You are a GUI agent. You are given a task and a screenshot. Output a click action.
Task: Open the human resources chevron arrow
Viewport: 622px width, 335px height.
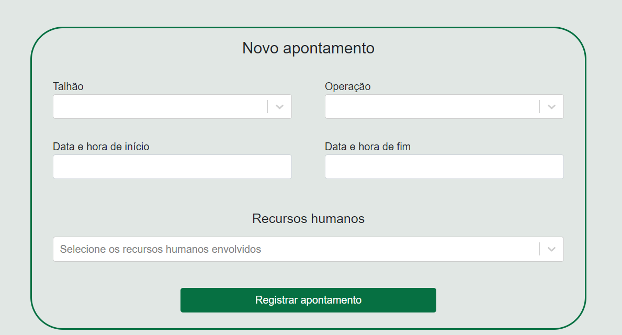pyautogui.click(x=551, y=249)
